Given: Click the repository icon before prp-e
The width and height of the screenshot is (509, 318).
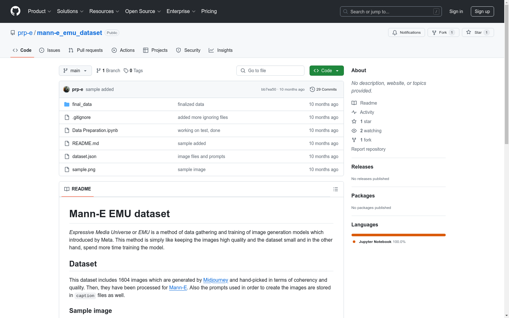Looking at the screenshot, I should click(x=13, y=33).
